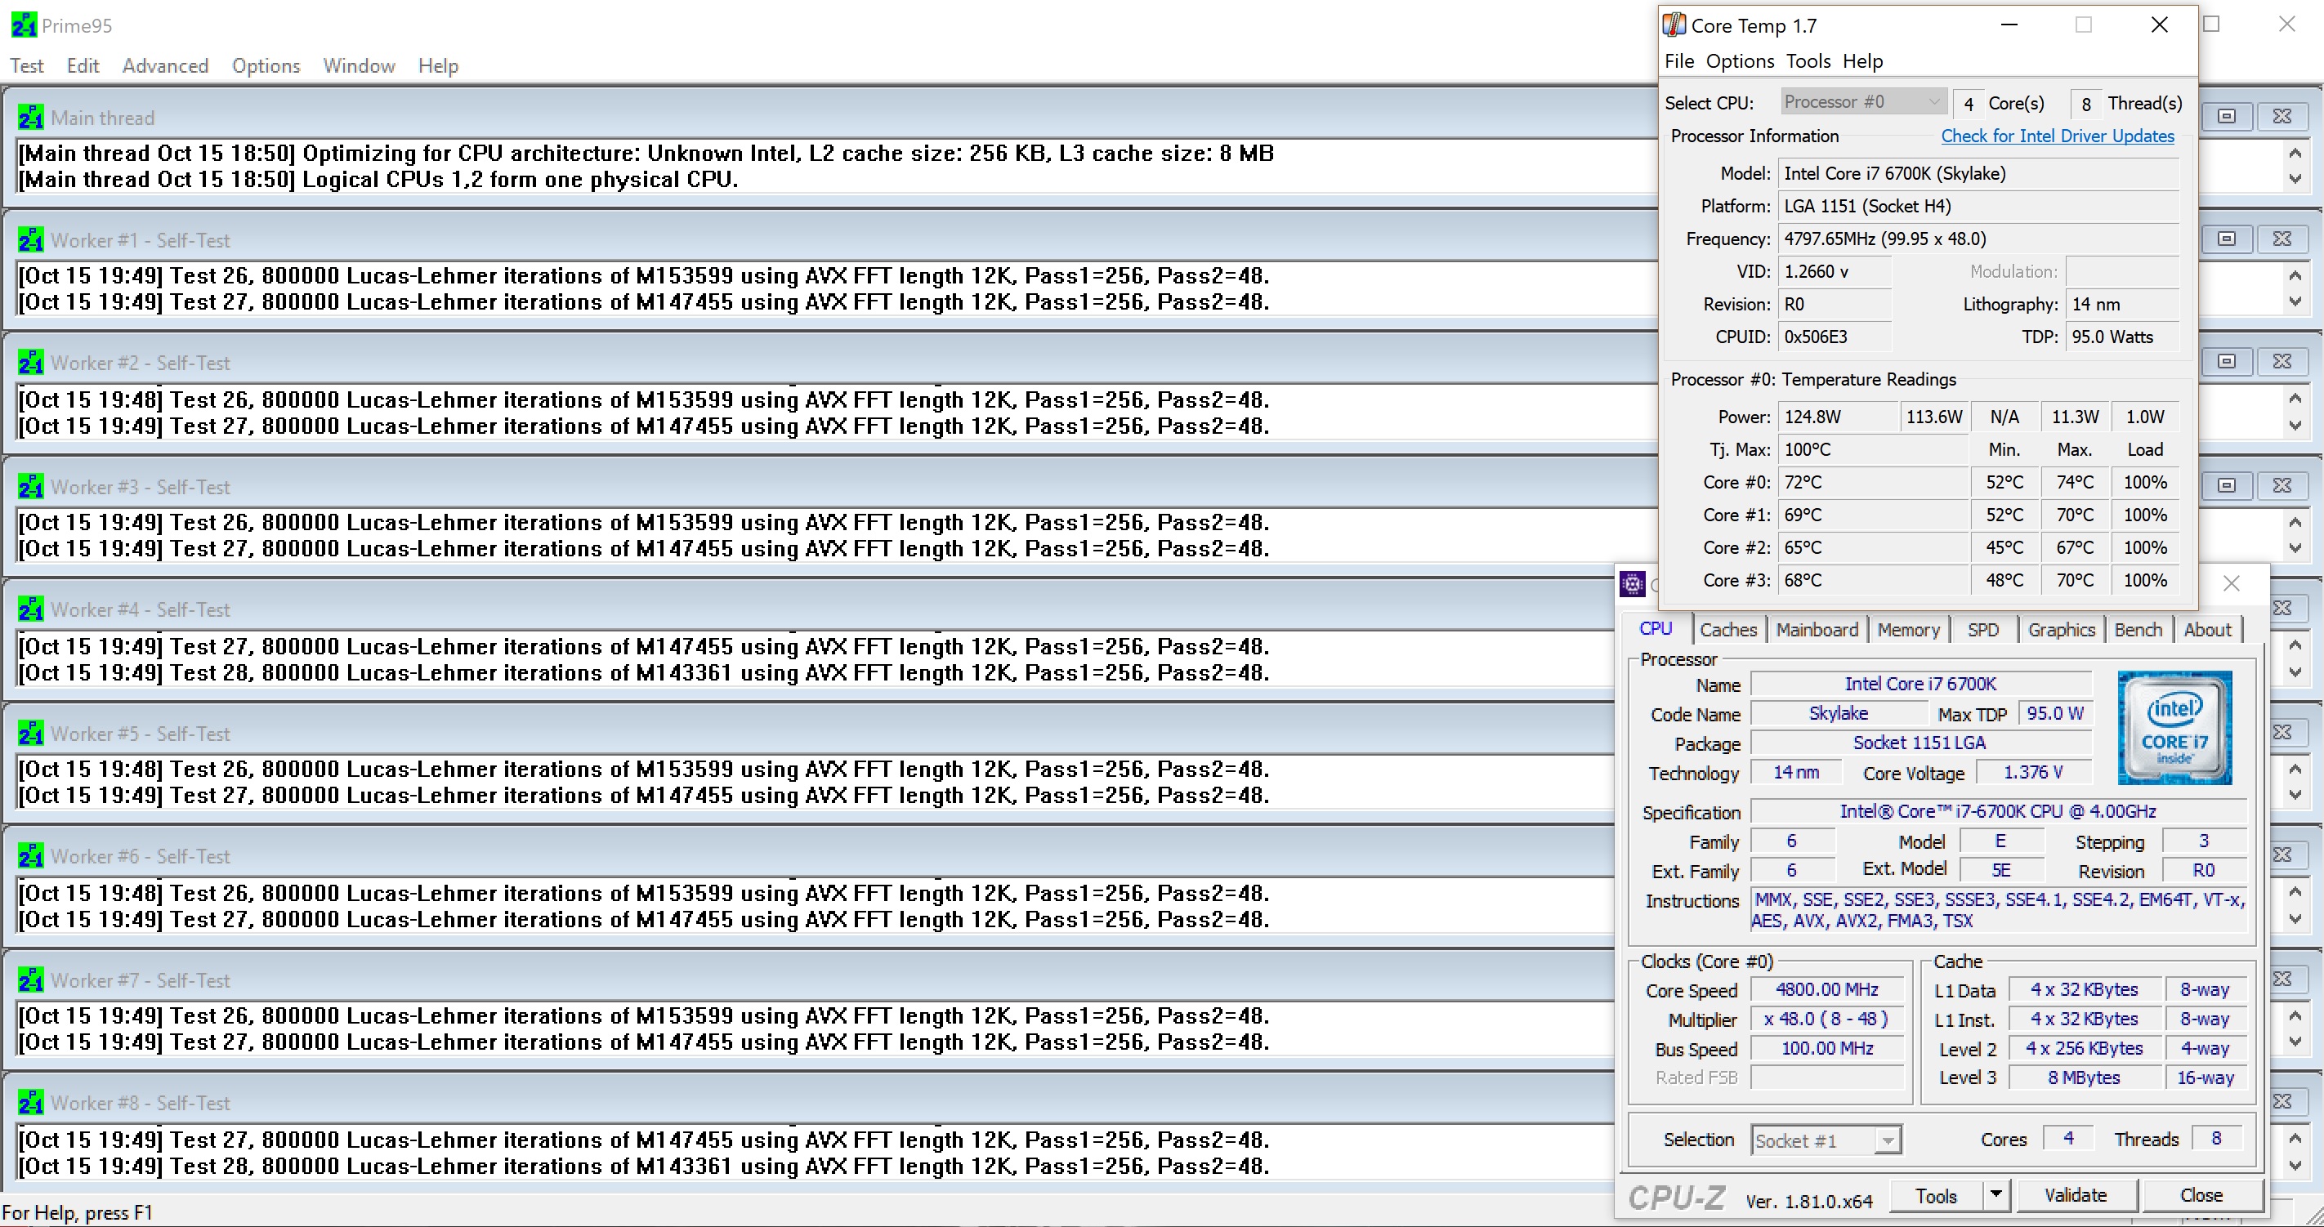
Task: Open Core Temp Options menu
Action: (x=1740, y=61)
